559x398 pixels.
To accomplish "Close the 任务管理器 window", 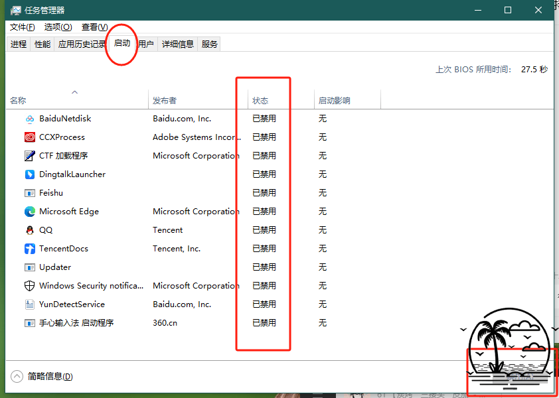I will pyautogui.click(x=538, y=11).
